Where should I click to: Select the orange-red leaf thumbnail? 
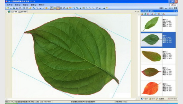[x=151, y=88]
